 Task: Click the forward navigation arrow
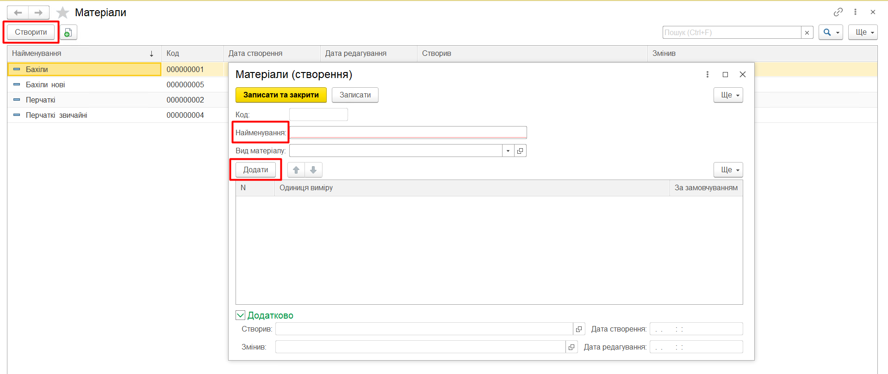pyautogui.click(x=39, y=12)
